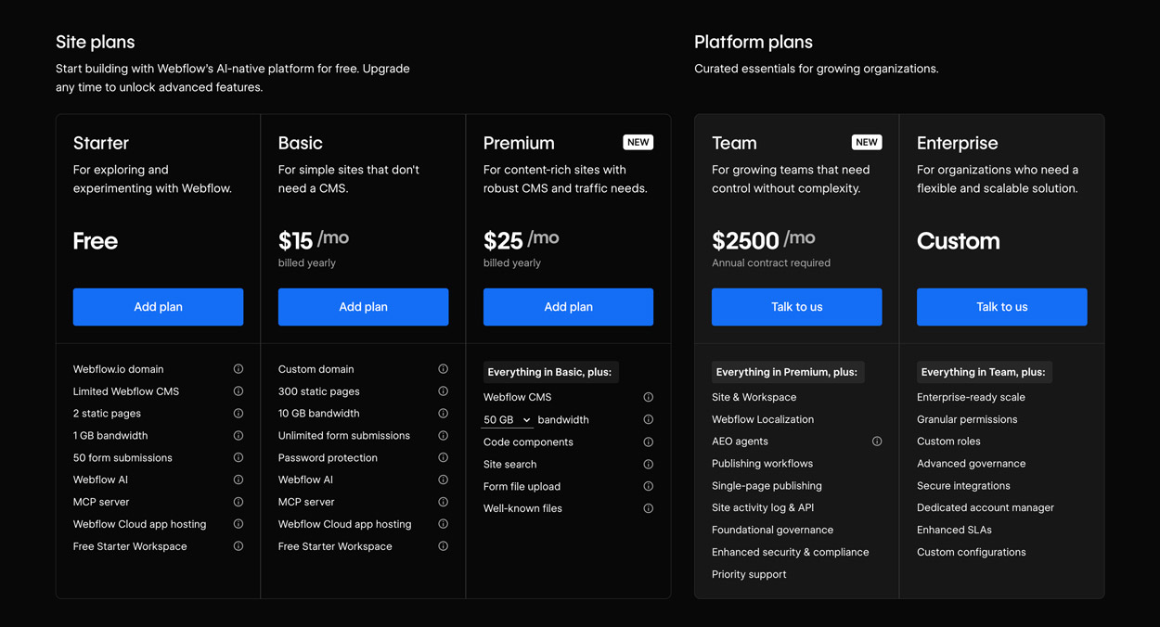Click 'Site & Workspace' feature
This screenshot has height=627, width=1160.
pos(754,397)
